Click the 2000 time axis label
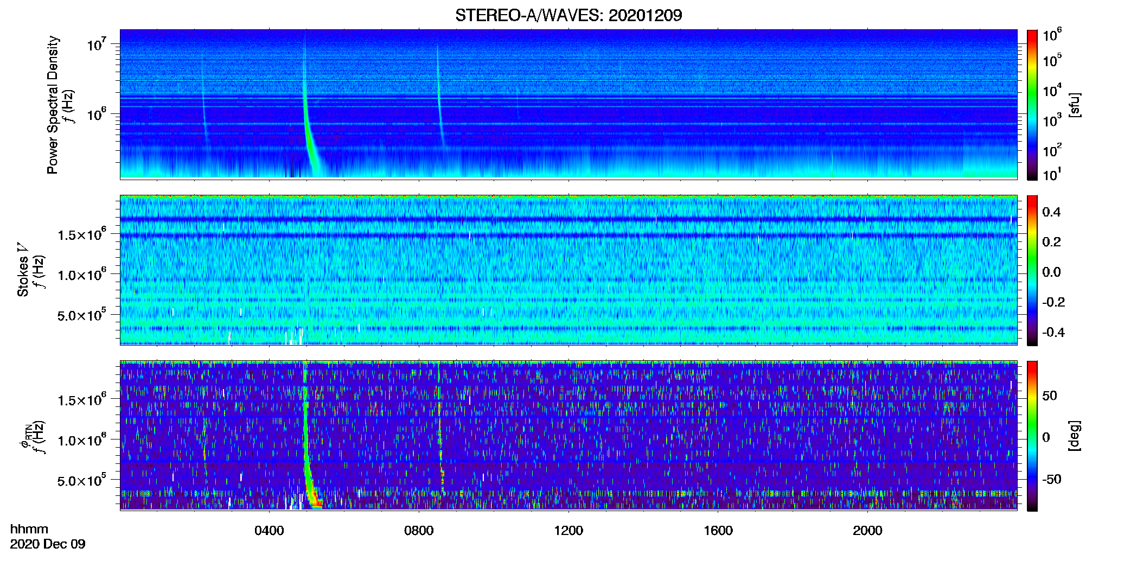Viewport: 1137px width, 586px height. click(867, 530)
